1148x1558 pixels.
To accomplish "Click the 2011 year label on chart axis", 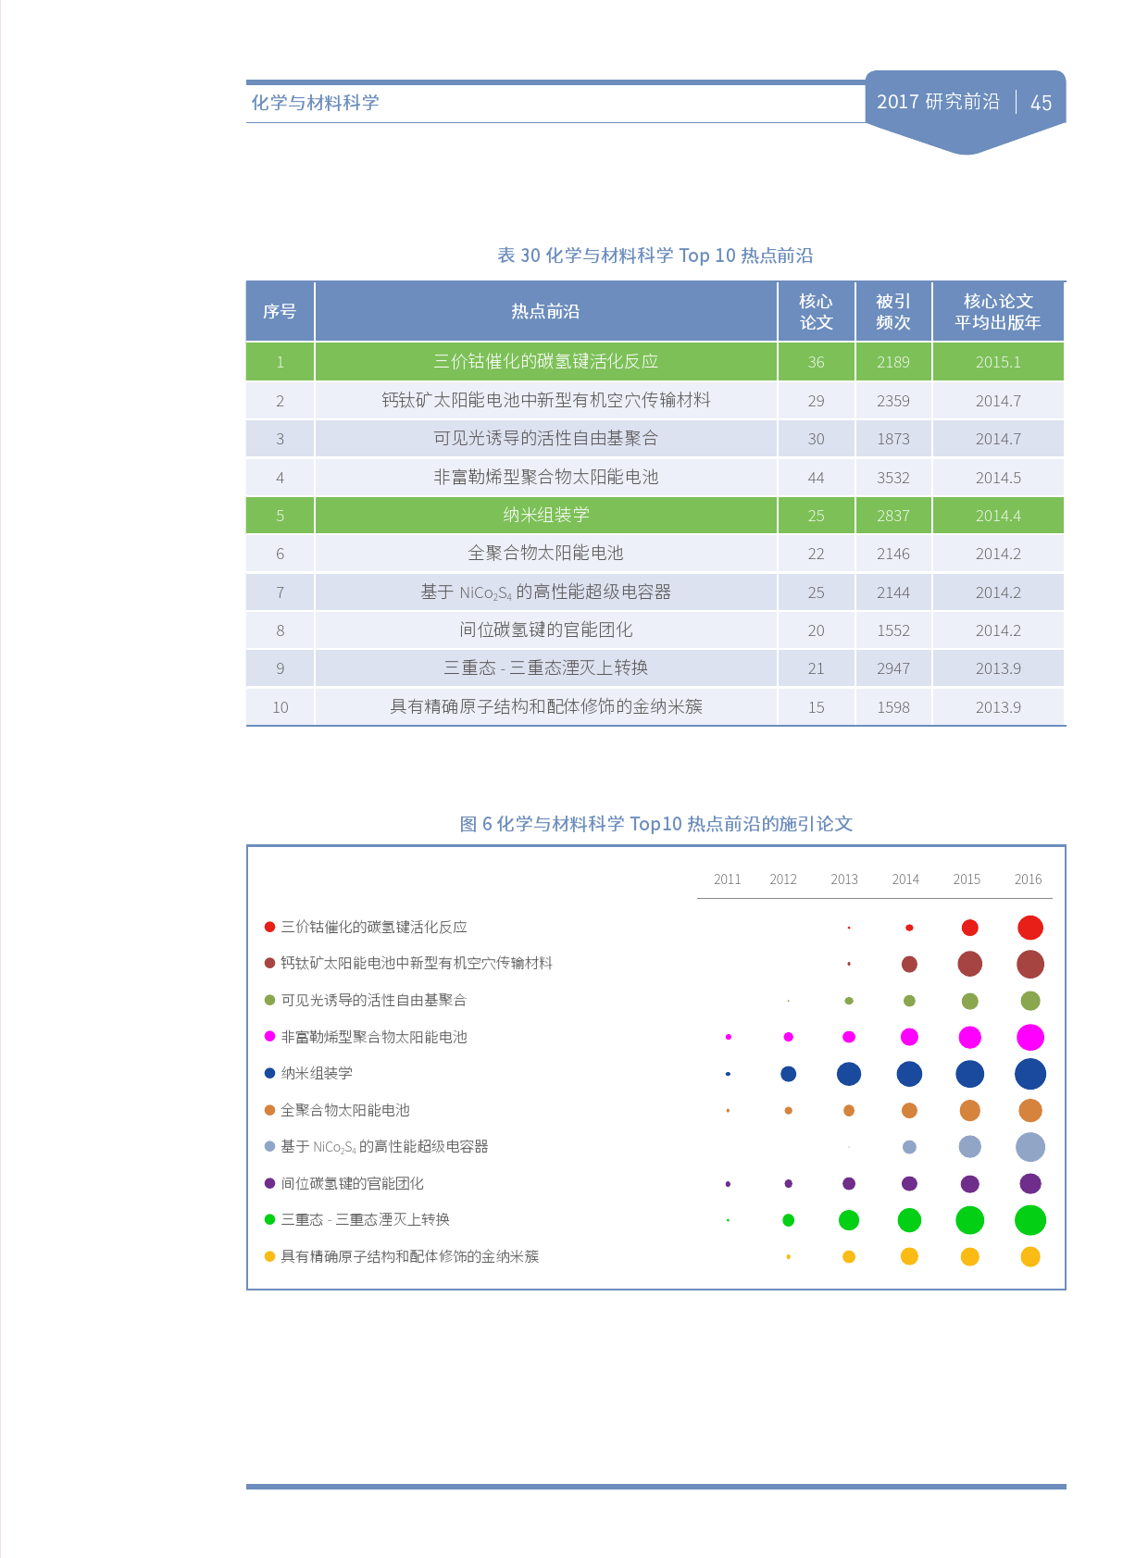I will click(x=727, y=879).
